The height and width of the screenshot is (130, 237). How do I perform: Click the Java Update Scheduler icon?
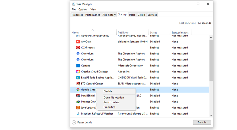(x=78, y=108)
